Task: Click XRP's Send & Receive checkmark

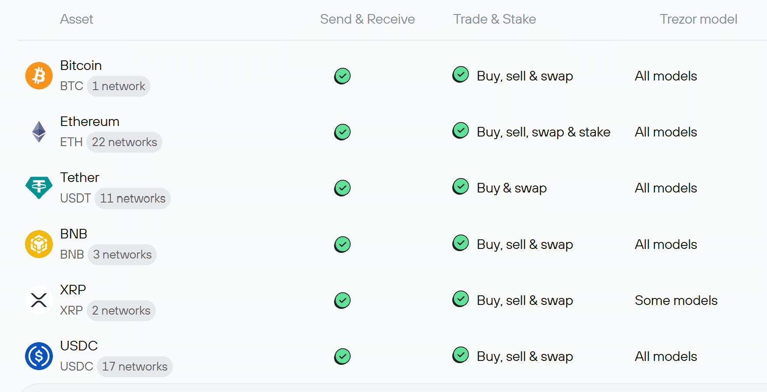Action: pyautogui.click(x=342, y=301)
